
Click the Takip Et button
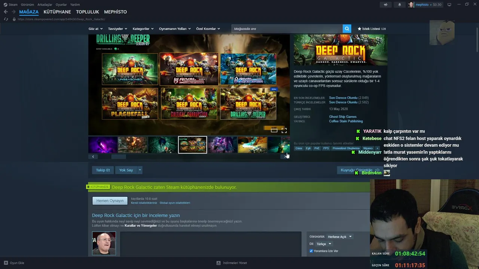point(103,170)
